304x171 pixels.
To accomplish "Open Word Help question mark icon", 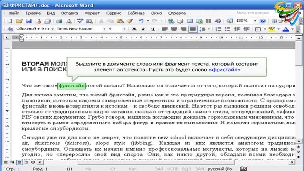I will pyautogui.click(x=263, y=21).
